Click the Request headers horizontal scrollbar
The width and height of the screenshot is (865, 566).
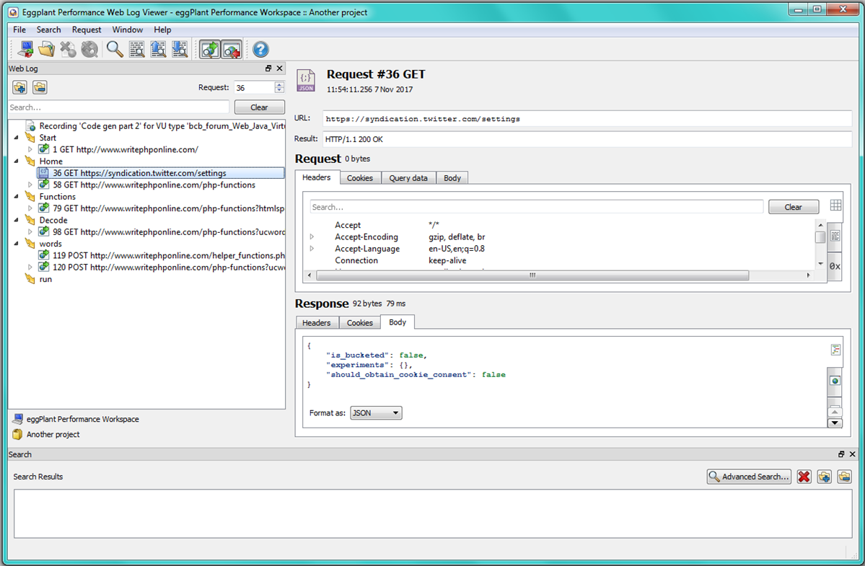532,275
